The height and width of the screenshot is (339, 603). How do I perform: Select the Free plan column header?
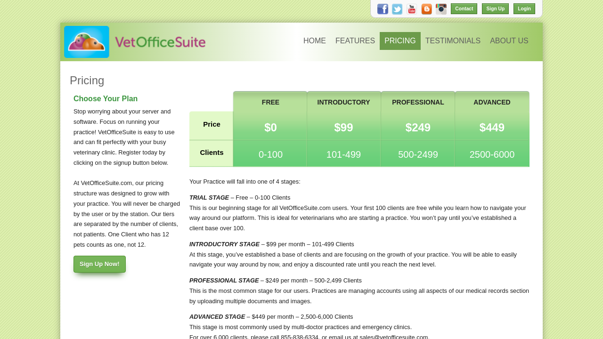pos(270,102)
